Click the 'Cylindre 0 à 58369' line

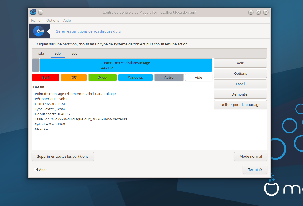click(x=50, y=124)
